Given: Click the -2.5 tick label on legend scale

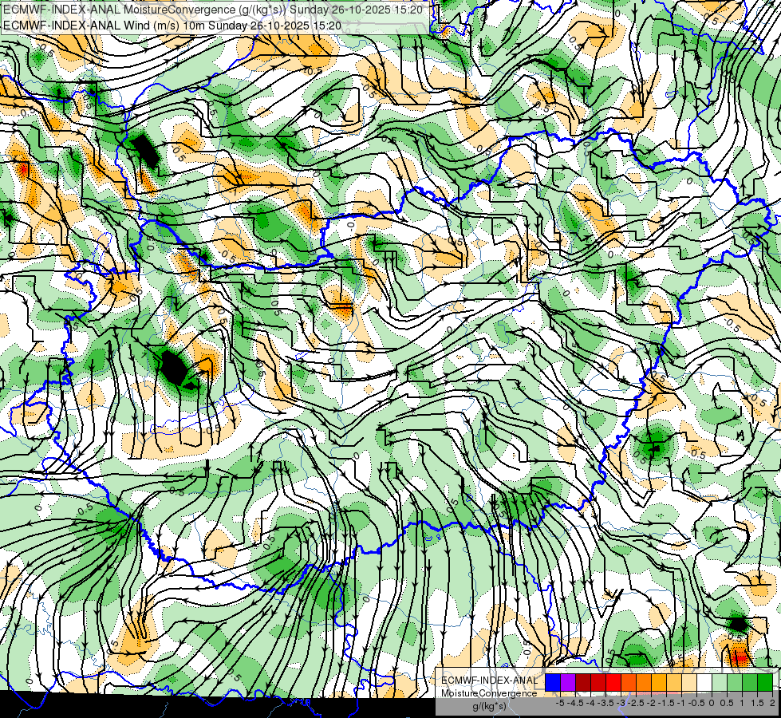Looking at the screenshot, I should tap(635, 703).
